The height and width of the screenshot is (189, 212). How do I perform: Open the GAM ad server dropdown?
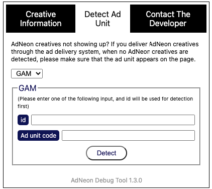[x=27, y=73]
